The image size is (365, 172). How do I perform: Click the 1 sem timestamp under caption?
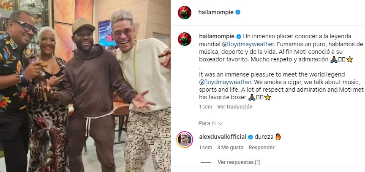point(206,107)
